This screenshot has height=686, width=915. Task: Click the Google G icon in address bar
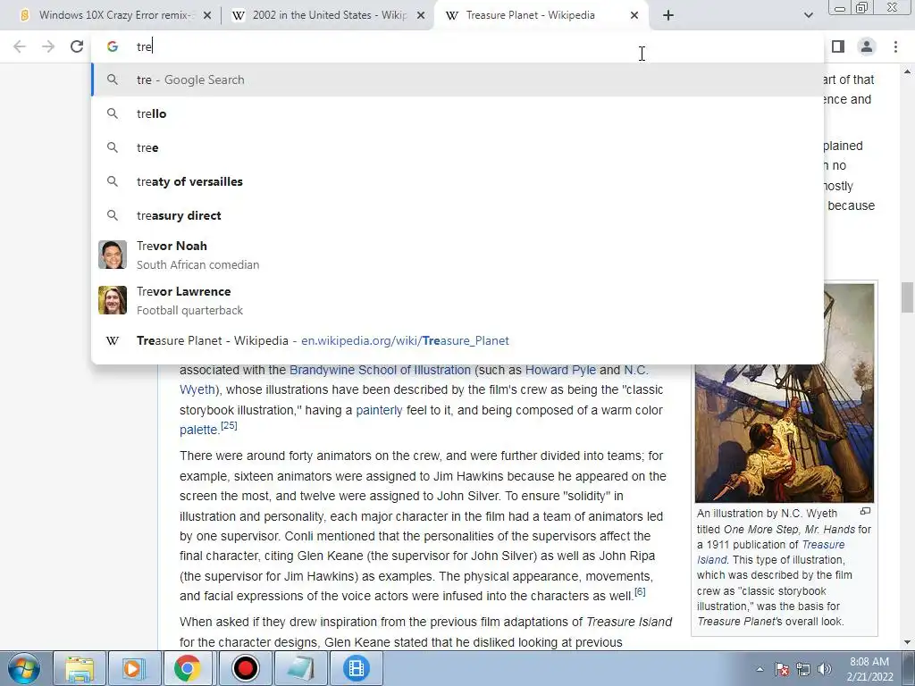click(112, 46)
